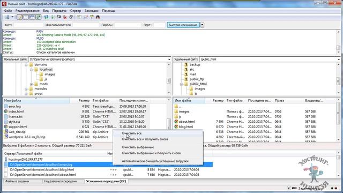The image size is (343, 193).
Task: Click the message log vertical scrollbar
Action: coord(338,42)
